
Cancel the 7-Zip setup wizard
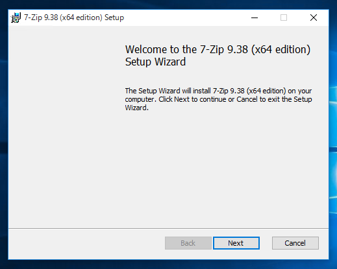click(x=295, y=243)
